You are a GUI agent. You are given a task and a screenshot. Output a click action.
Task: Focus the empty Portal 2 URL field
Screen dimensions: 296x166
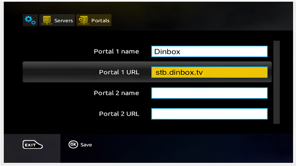click(209, 114)
